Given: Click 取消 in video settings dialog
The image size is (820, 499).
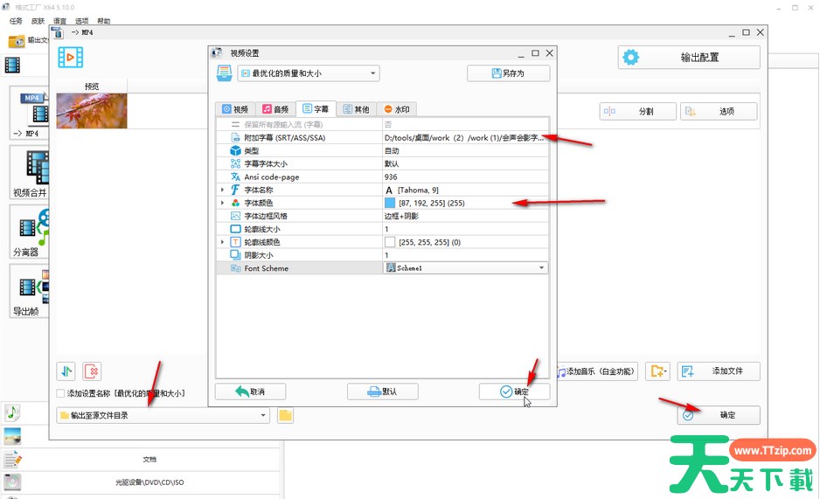Looking at the screenshot, I should coord(251,392).
